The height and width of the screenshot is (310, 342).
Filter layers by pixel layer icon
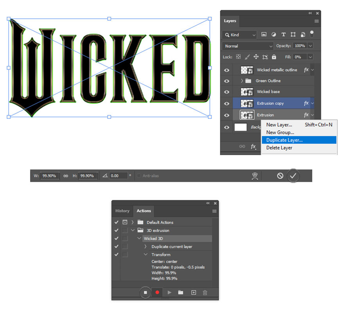(x=264, y=34)
